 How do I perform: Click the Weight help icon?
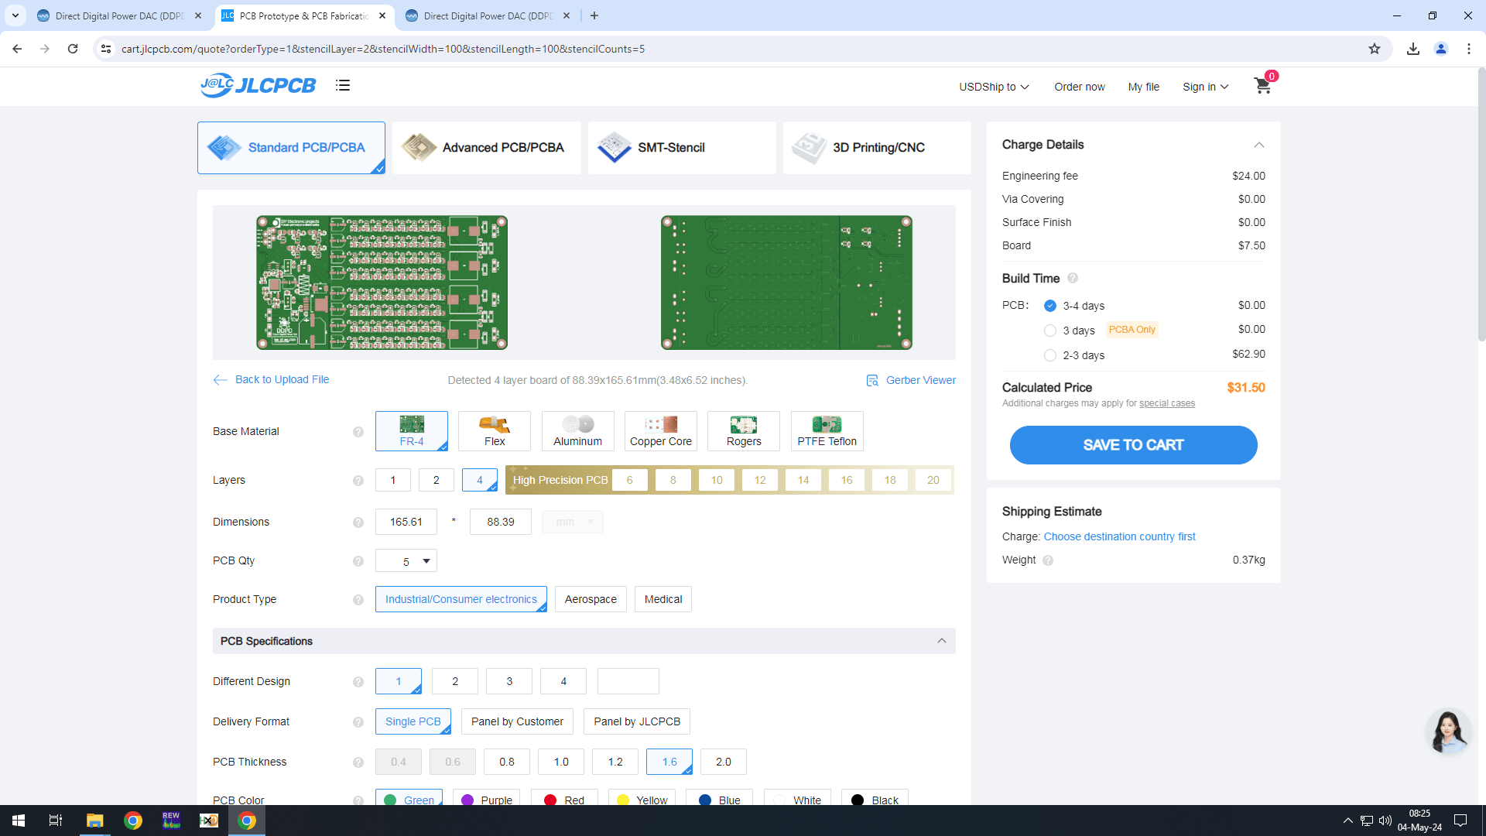(x=1048, y=560)
